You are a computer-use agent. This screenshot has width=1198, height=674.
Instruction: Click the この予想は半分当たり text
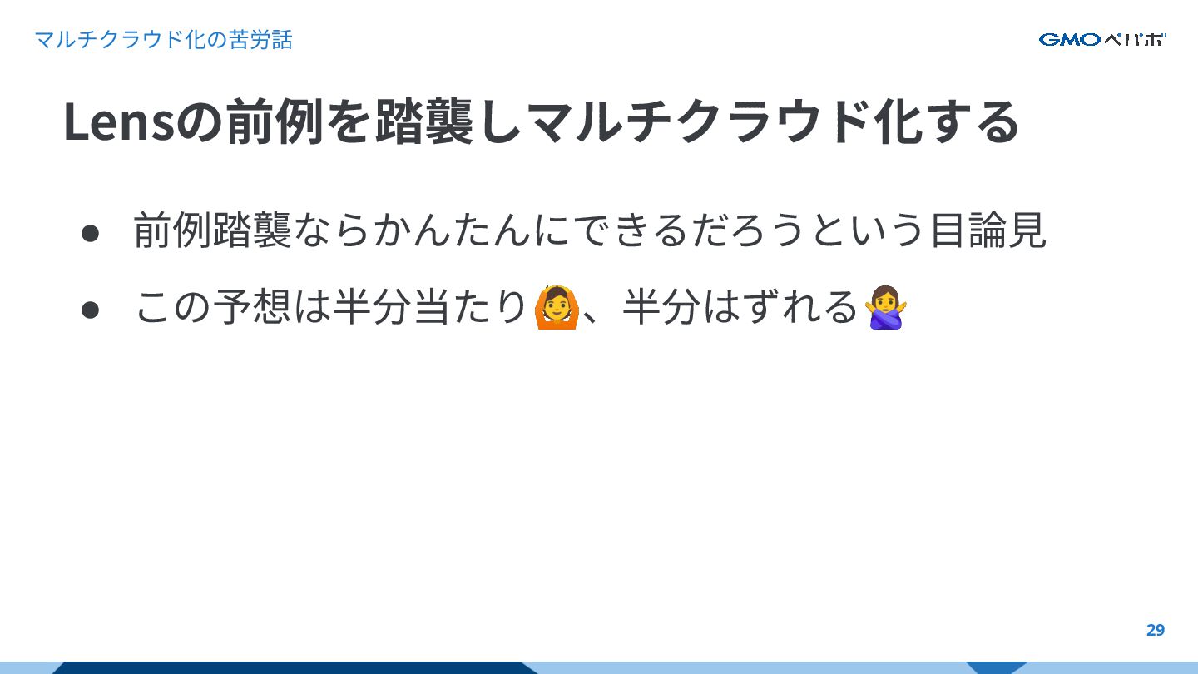332,307
